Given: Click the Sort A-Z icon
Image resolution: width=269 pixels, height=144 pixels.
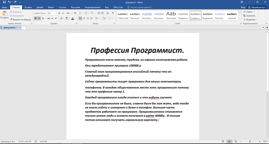Looking at the screenshot, I should coord(108,13).
